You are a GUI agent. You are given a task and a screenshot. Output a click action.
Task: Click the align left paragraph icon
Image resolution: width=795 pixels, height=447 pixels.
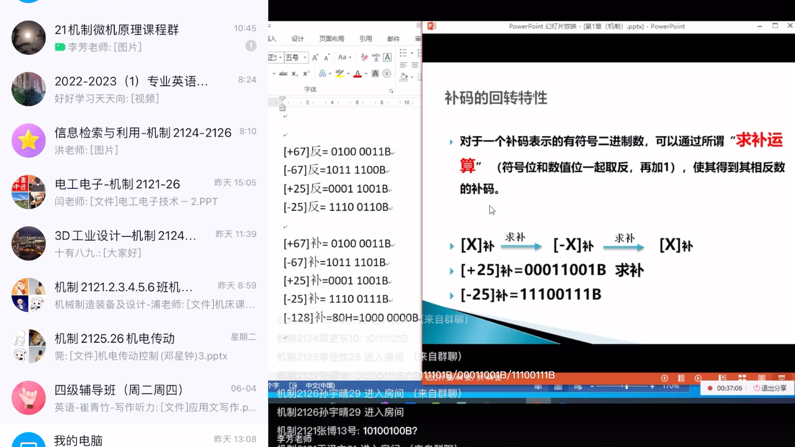(404, 65)
